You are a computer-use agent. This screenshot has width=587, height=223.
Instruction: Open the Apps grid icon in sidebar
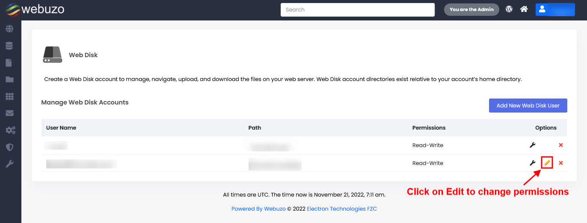[9, 97]
